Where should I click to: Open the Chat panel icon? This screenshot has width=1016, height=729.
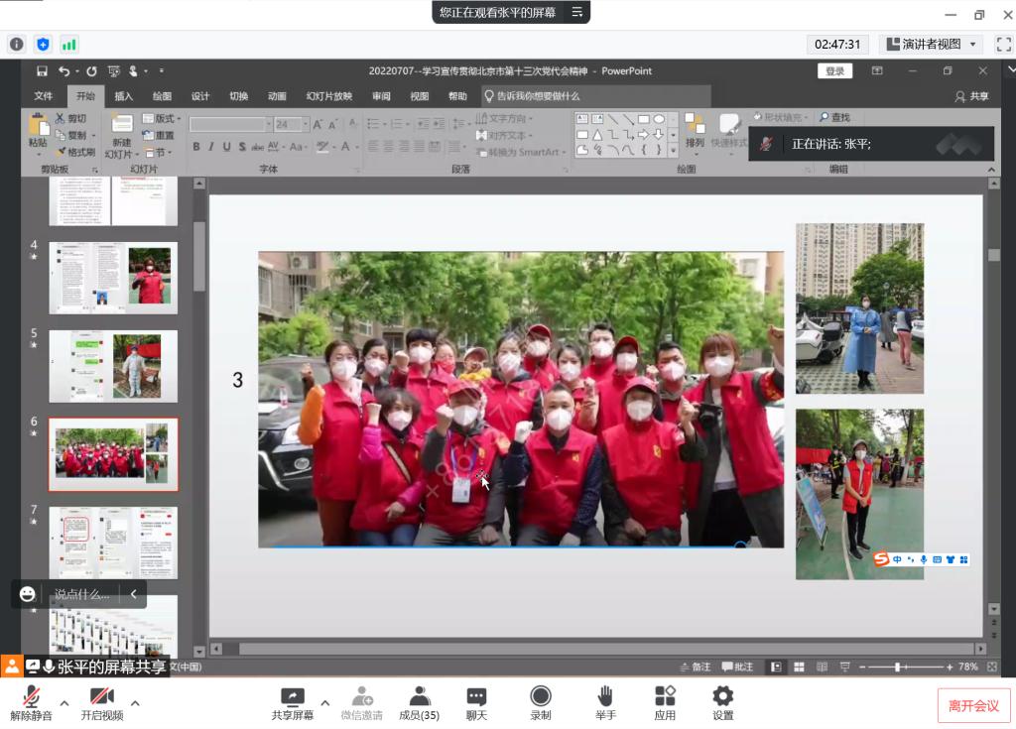pos(476,696)
